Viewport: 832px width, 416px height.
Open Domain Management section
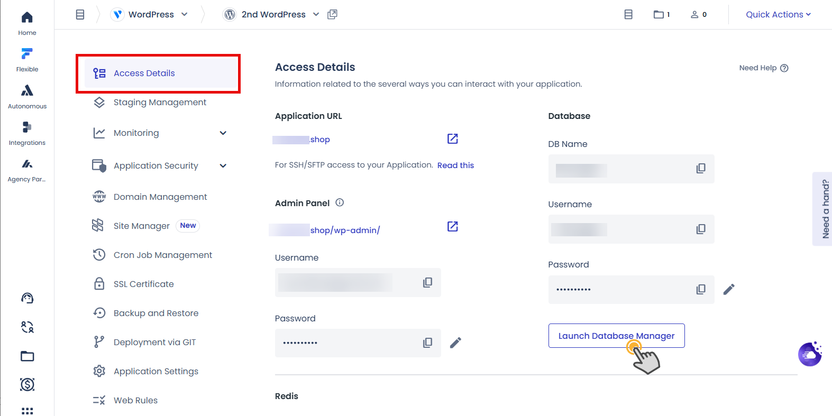[x=160, y=197]
